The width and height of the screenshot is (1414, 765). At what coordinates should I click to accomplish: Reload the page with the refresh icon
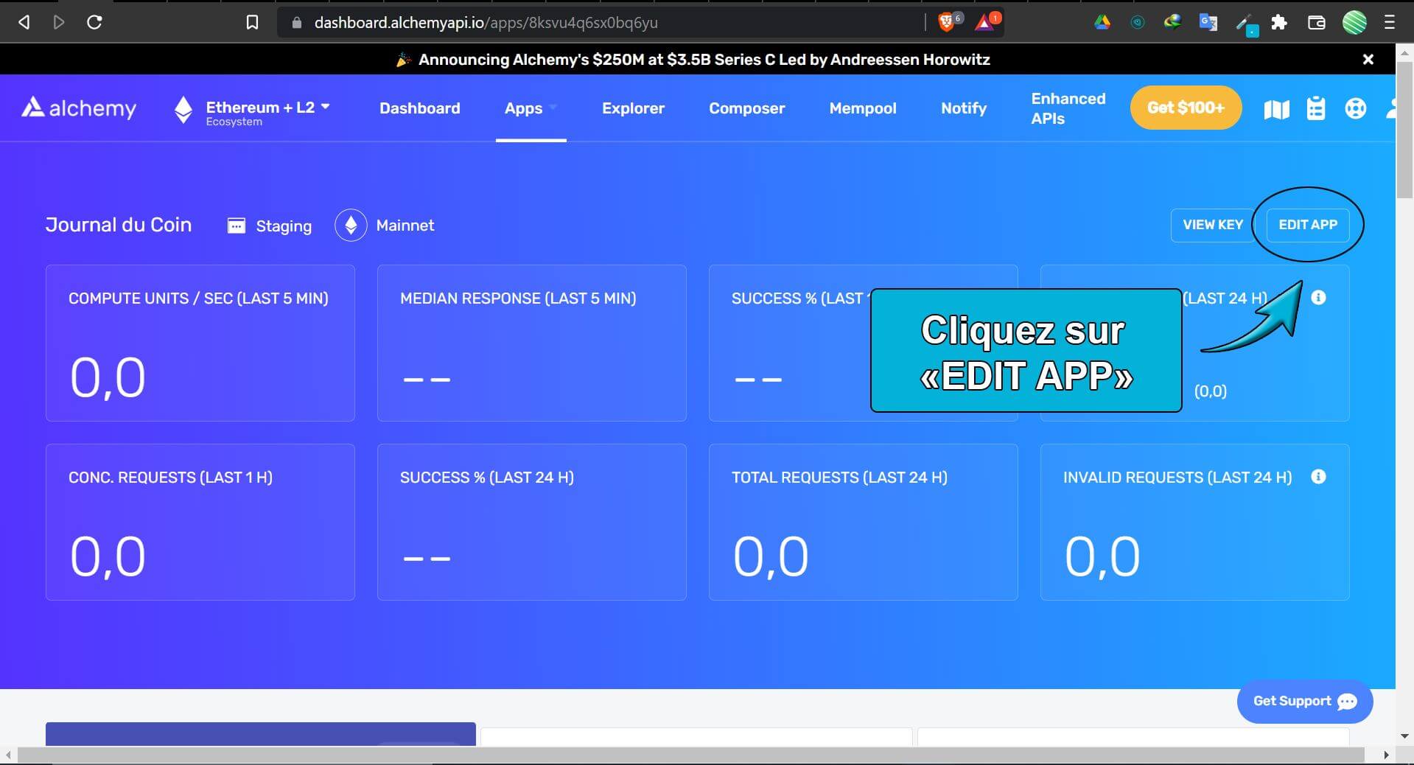point(94,22)
